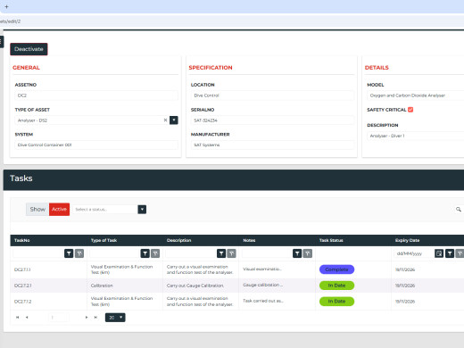The image size is (464, 348).
Task: Click TaskNo filter text box
Action: (37, 253)
